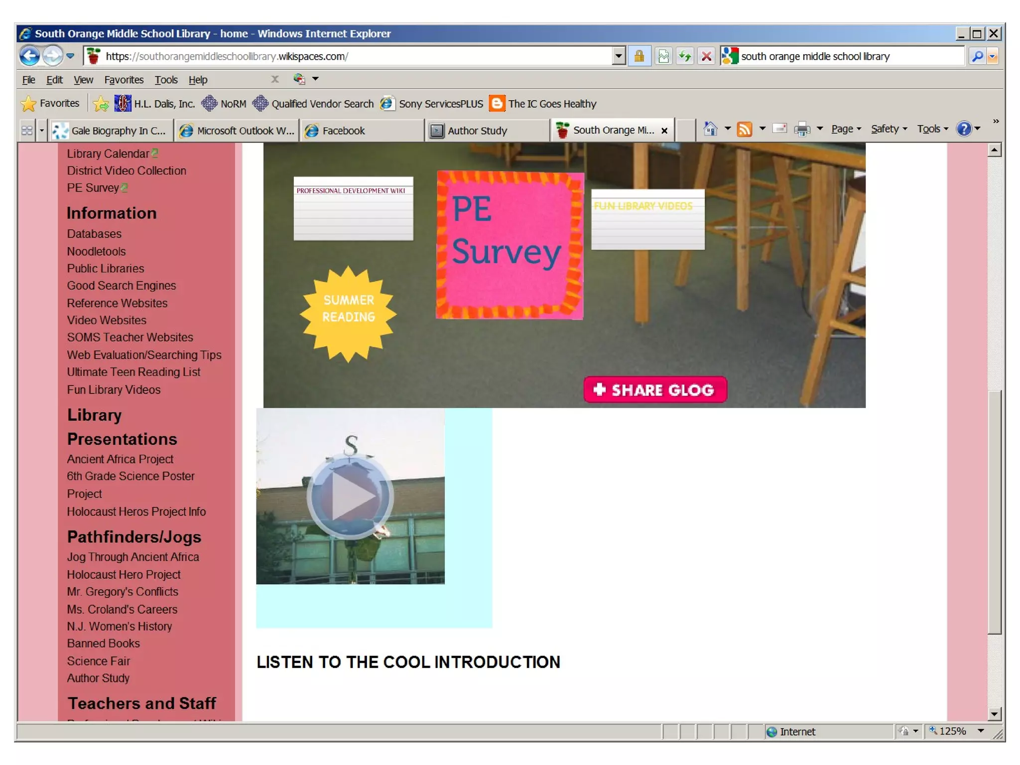Expand the address bar dropdown arrow
The height and width of the screenshot is (765, 1020).
pyautogui.click(x=618, y=56)
